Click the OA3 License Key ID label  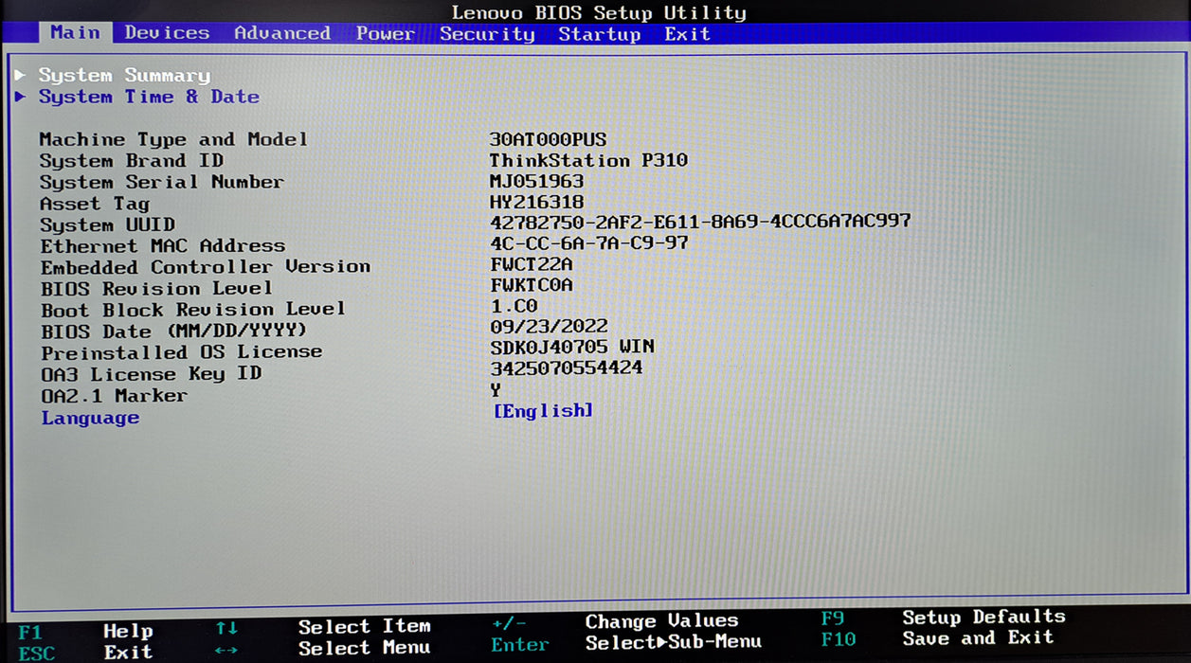pyautogui.click(x=152, y=374)
